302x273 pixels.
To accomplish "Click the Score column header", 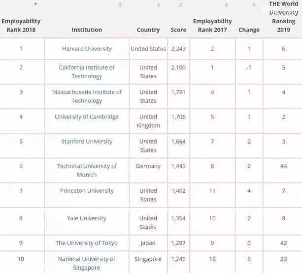I will click(x=178, y=30).
